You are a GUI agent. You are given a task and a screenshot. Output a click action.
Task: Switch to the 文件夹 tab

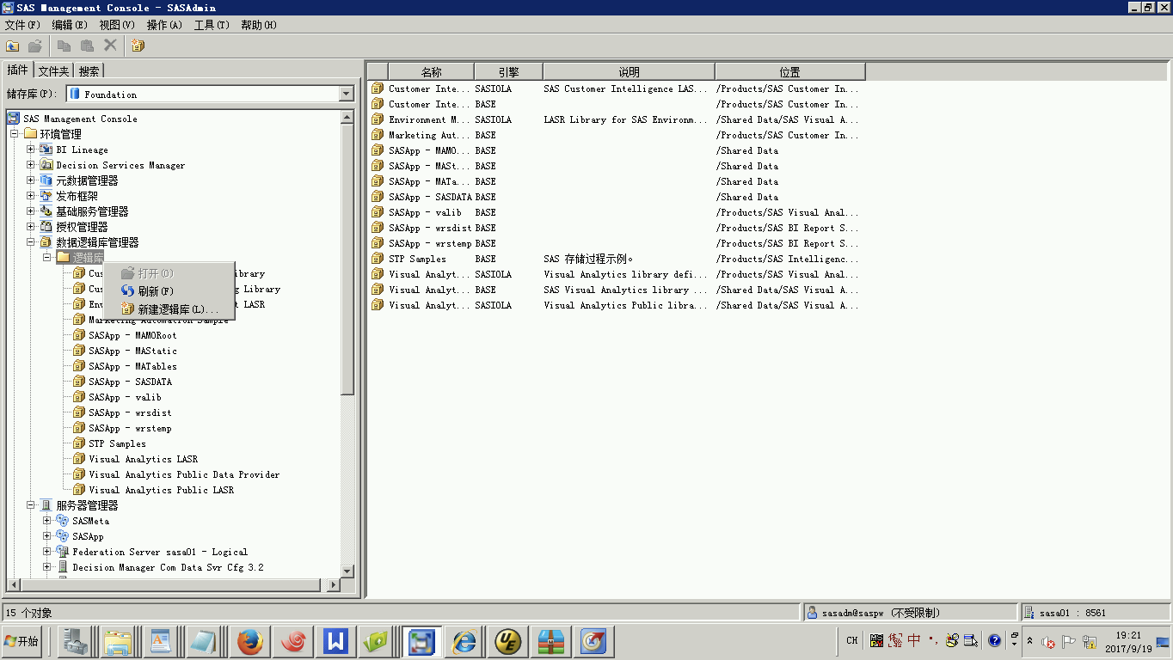[x=53, y=71]
